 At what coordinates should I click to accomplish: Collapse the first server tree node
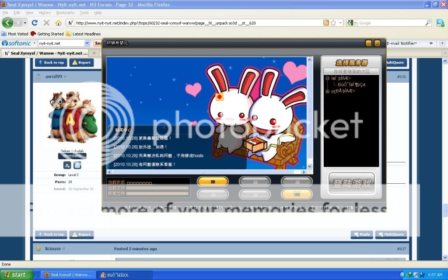327,78
